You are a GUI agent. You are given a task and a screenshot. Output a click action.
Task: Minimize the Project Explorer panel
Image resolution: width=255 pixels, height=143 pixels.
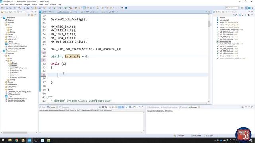click(32, 12)
